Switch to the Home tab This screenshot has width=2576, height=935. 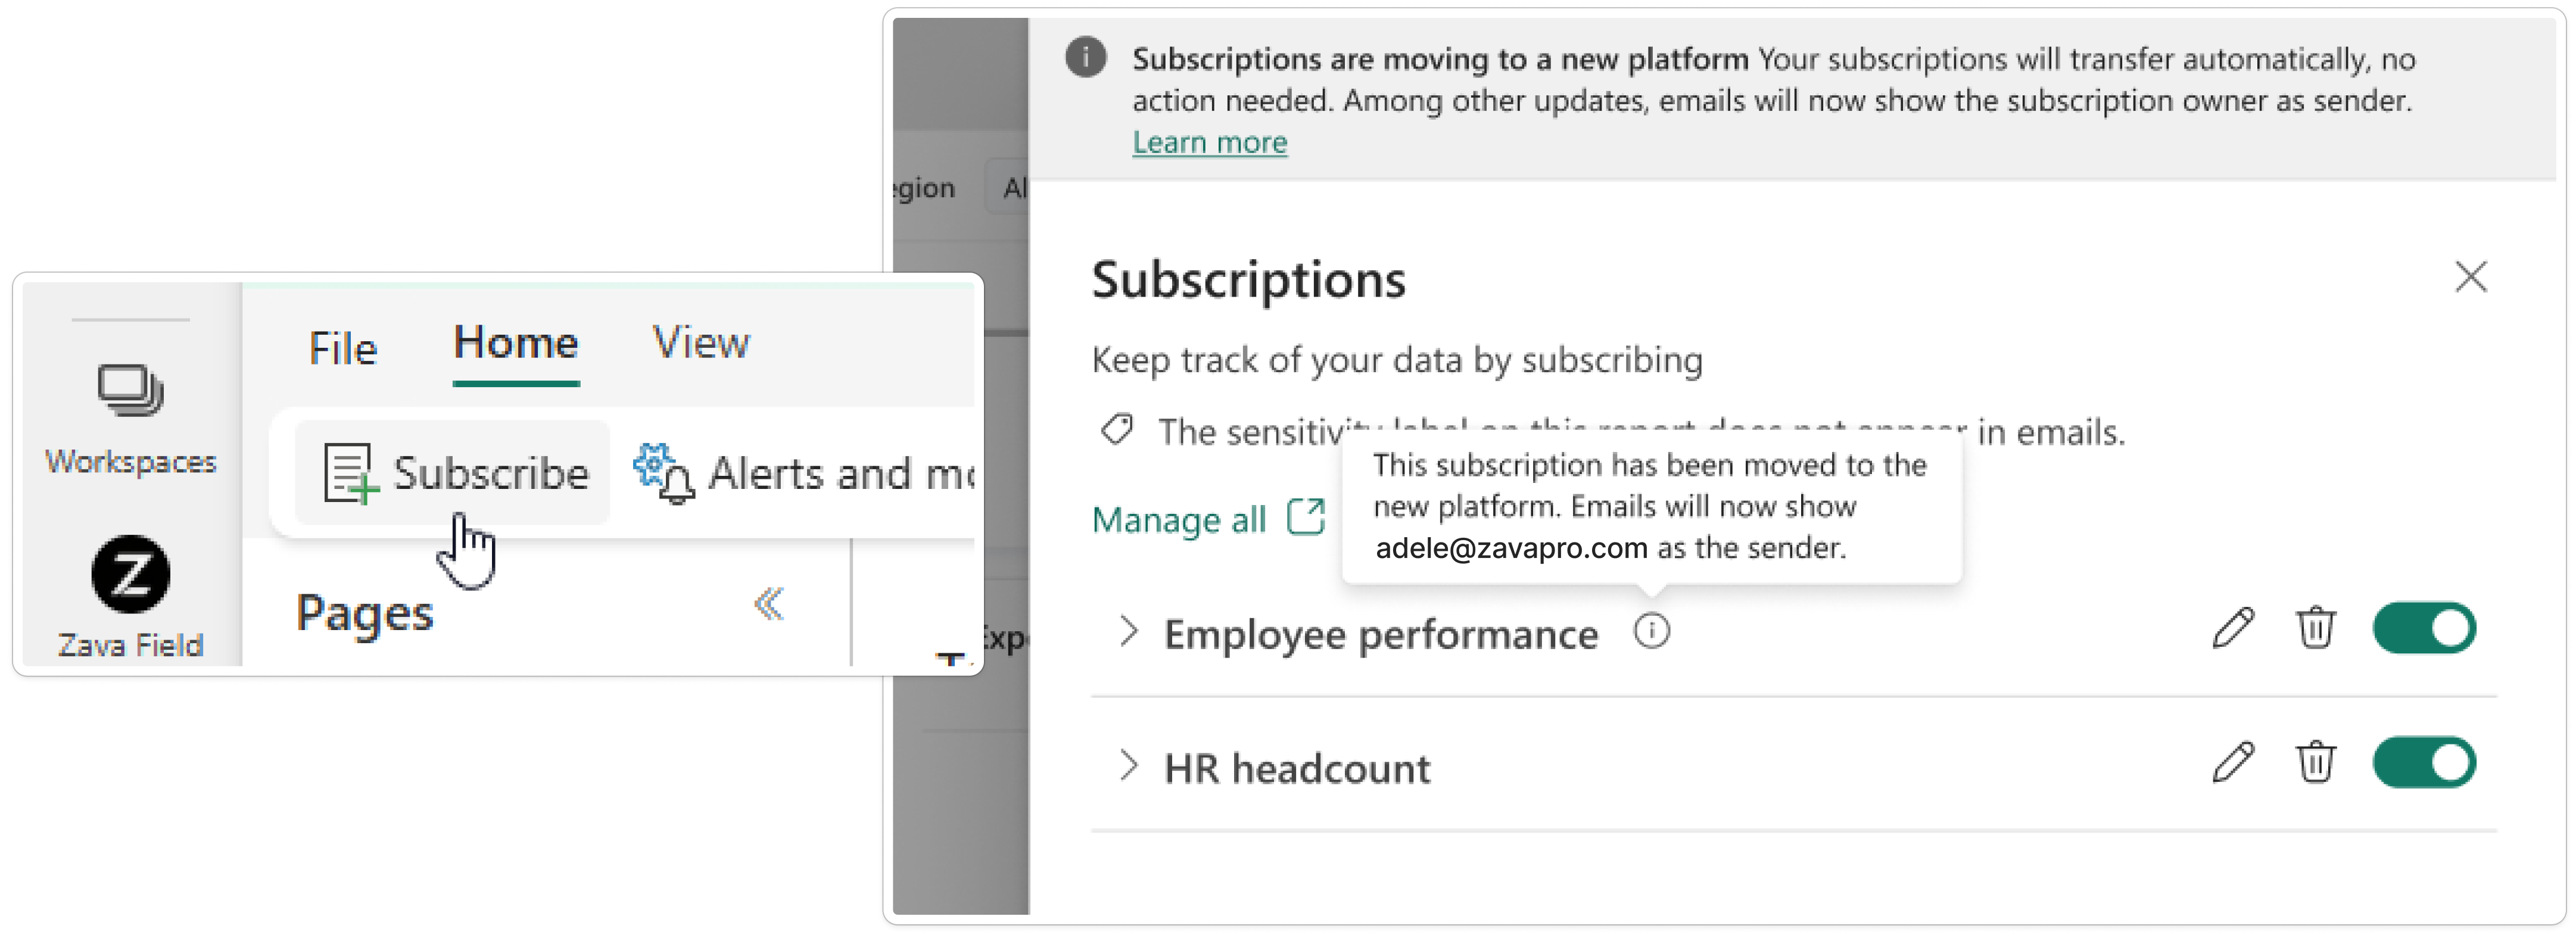tap(516, 343)
